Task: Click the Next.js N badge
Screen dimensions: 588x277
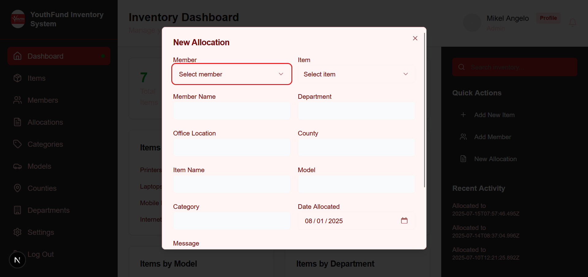Action: pos(17,260)
